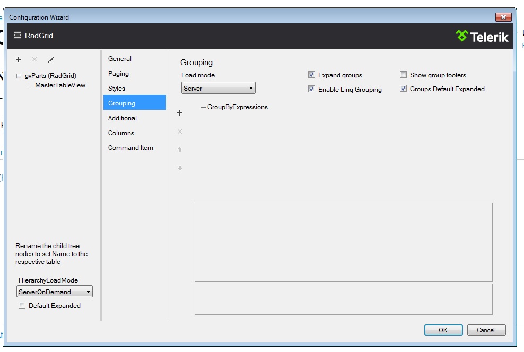The image size is (524, 352).
Task: Switch to the Styles tab
Action: [135, 89]
